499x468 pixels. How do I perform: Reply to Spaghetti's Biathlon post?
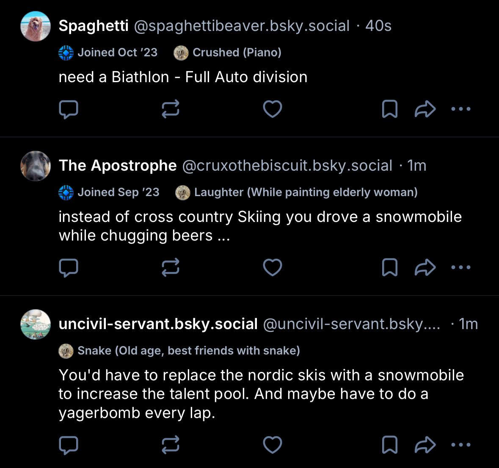coord(68,109)
